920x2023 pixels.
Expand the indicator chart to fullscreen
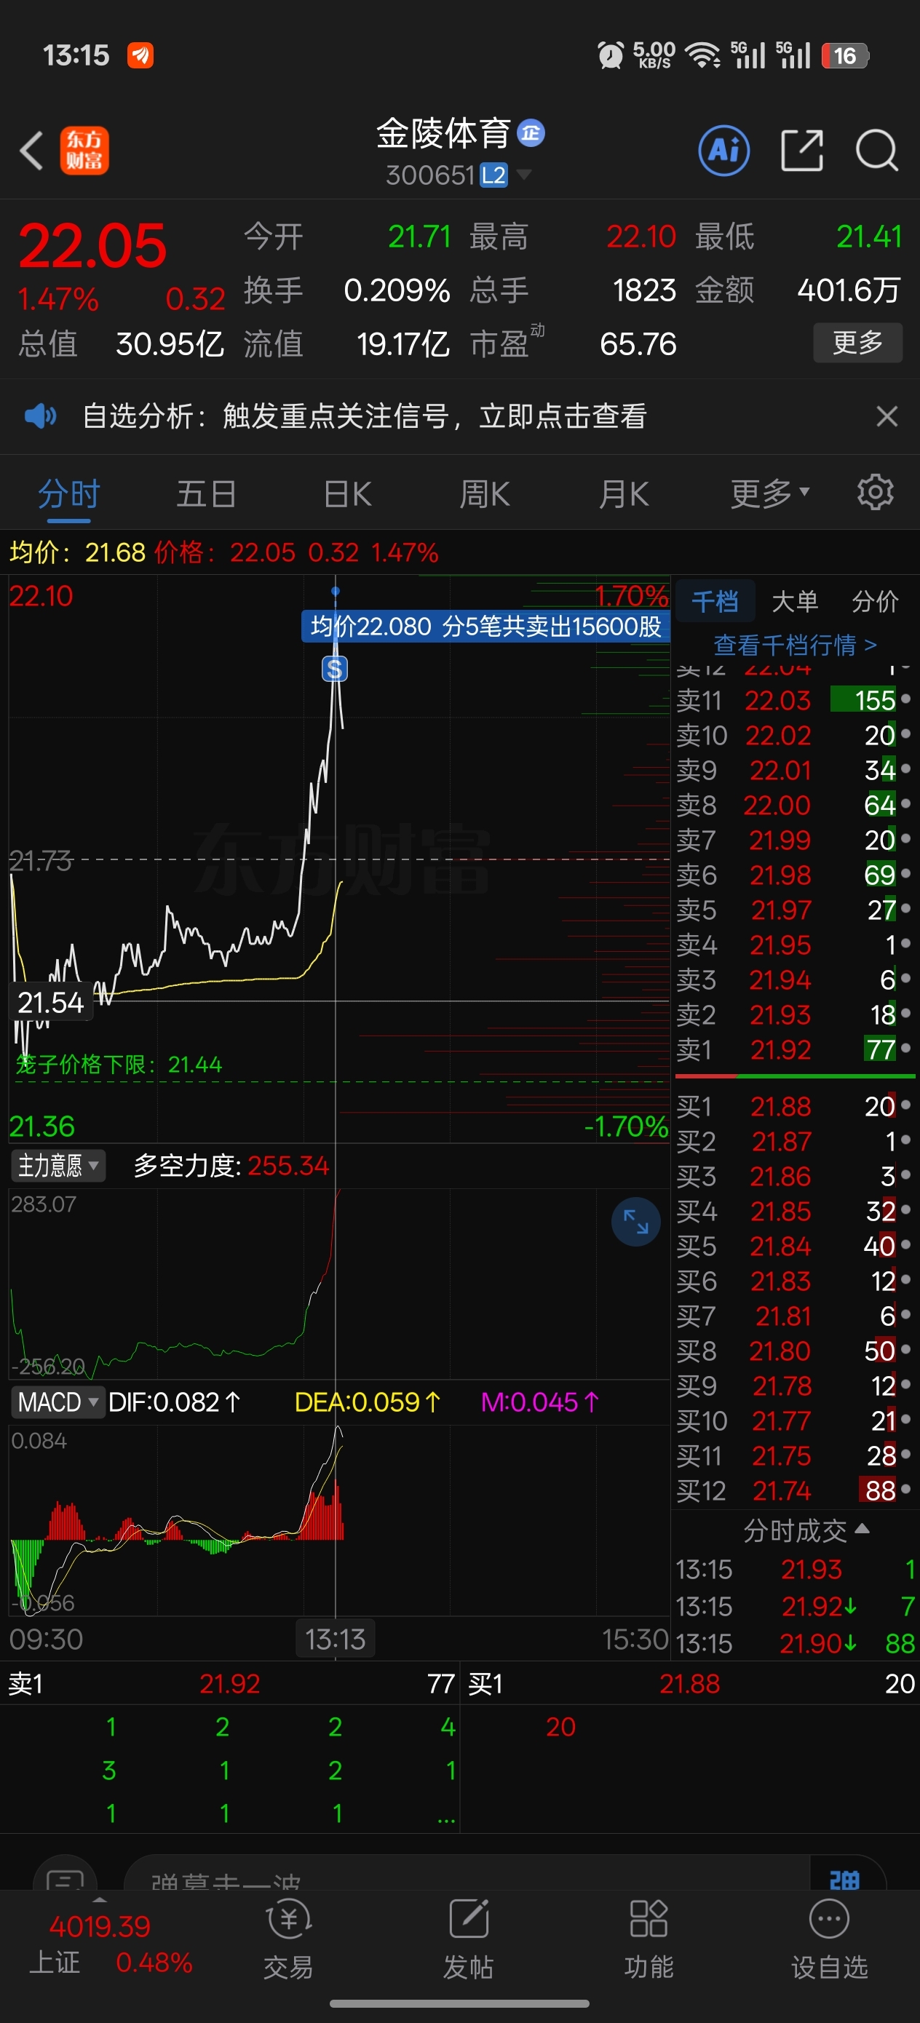pyautogui.click(x=635, y=1221)
